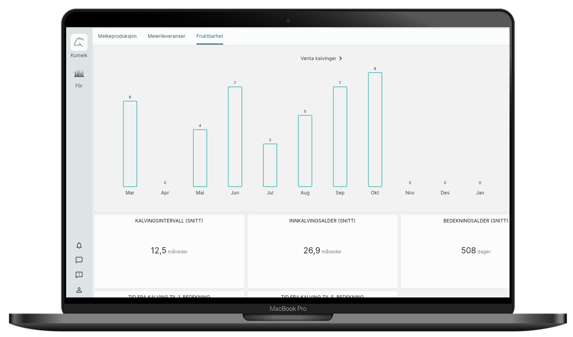
Task: Click the Aug bar in chart
Action: click(305, 151)
